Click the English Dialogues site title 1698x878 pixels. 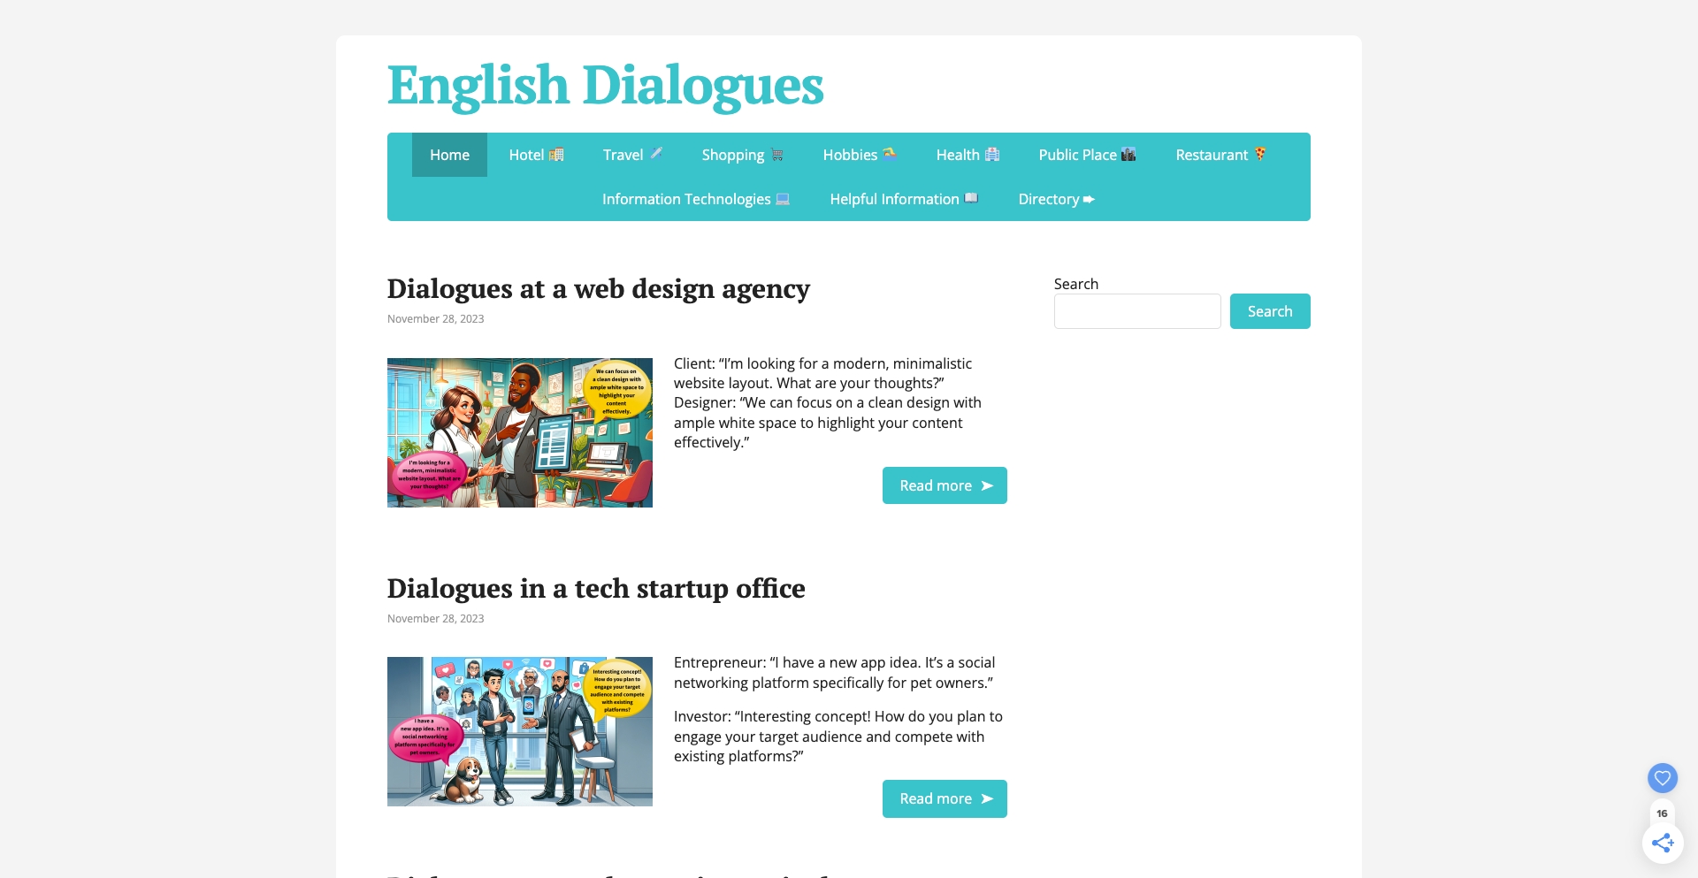pos(604,87)
